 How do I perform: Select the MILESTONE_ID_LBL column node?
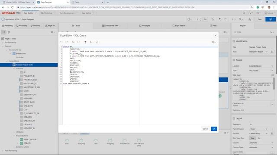tap(32, 87)
